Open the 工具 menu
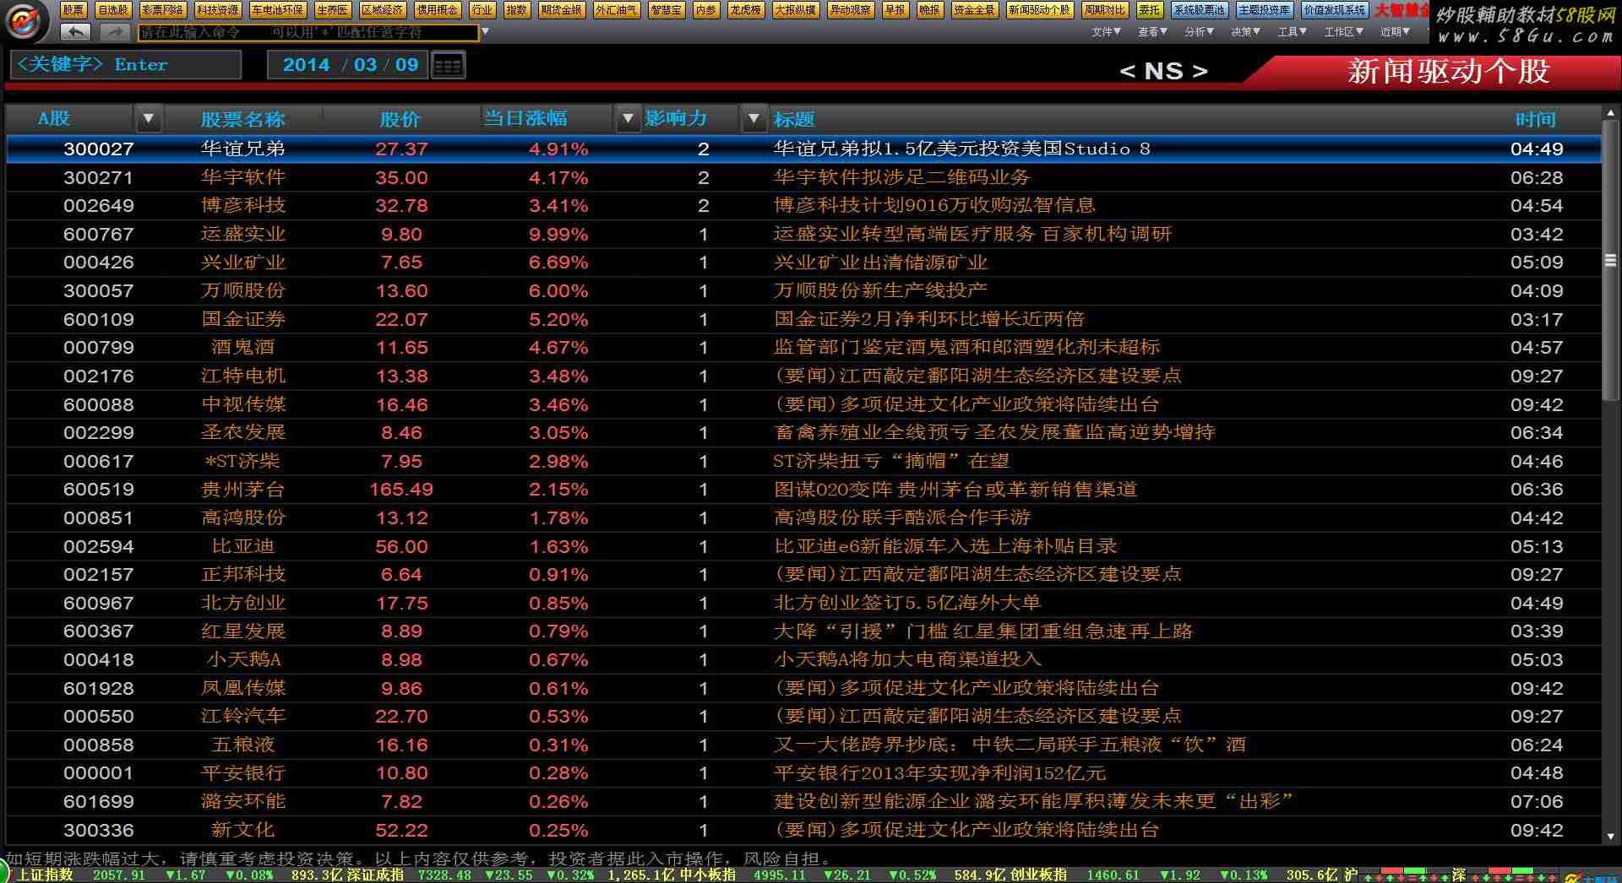Screen dimensions: 1622x883 [x=1292, y=31]
